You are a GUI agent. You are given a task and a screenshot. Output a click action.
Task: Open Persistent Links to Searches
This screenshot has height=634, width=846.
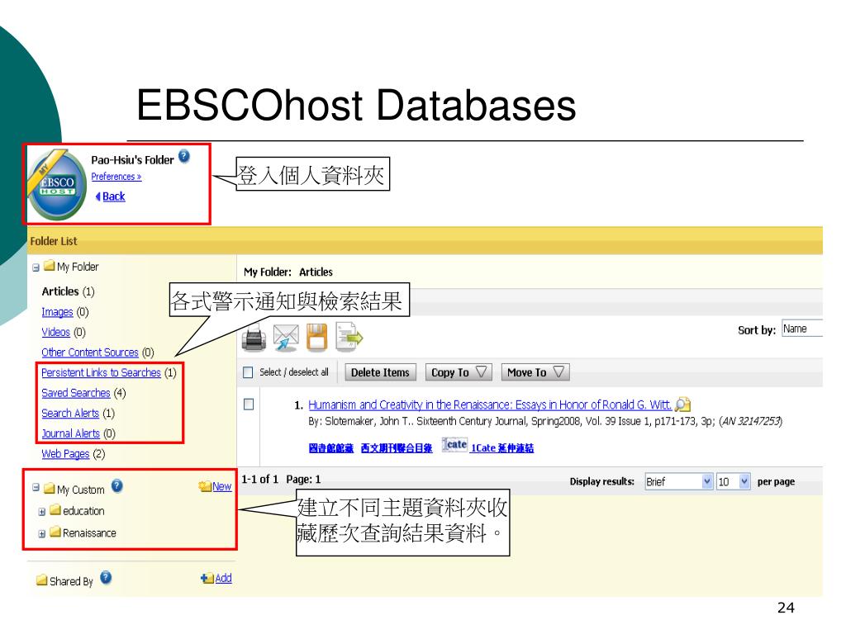[x=101, y=372]
